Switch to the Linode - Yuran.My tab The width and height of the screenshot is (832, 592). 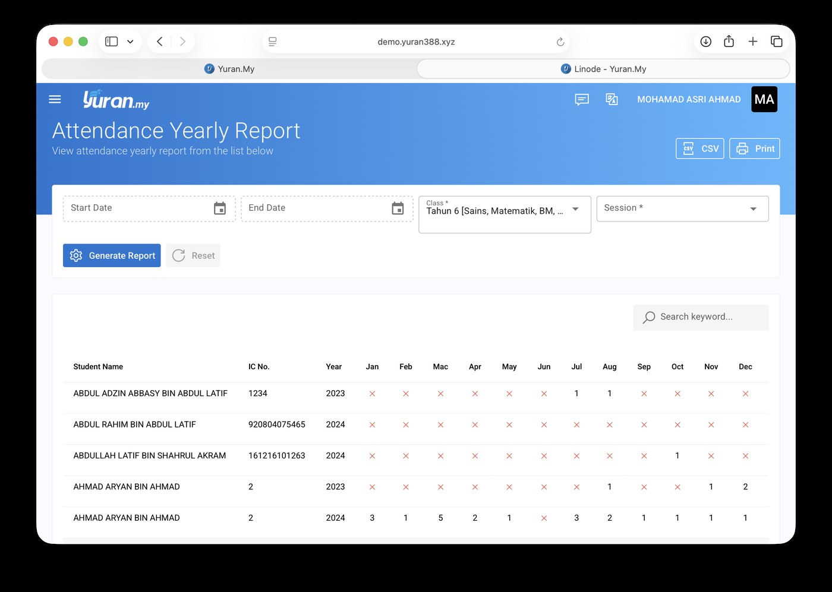click(603, 69)
